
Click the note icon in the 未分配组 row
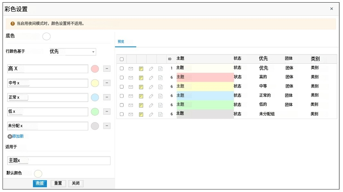(141, 114)
